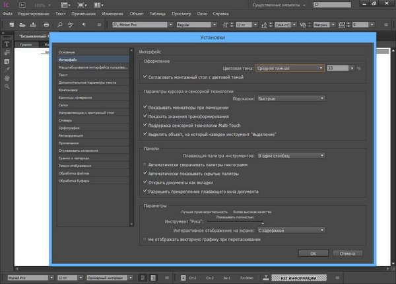396x284 pixels.
Task: Select the Eyedropper tool in the toolbox
Action: click(7, 68)
